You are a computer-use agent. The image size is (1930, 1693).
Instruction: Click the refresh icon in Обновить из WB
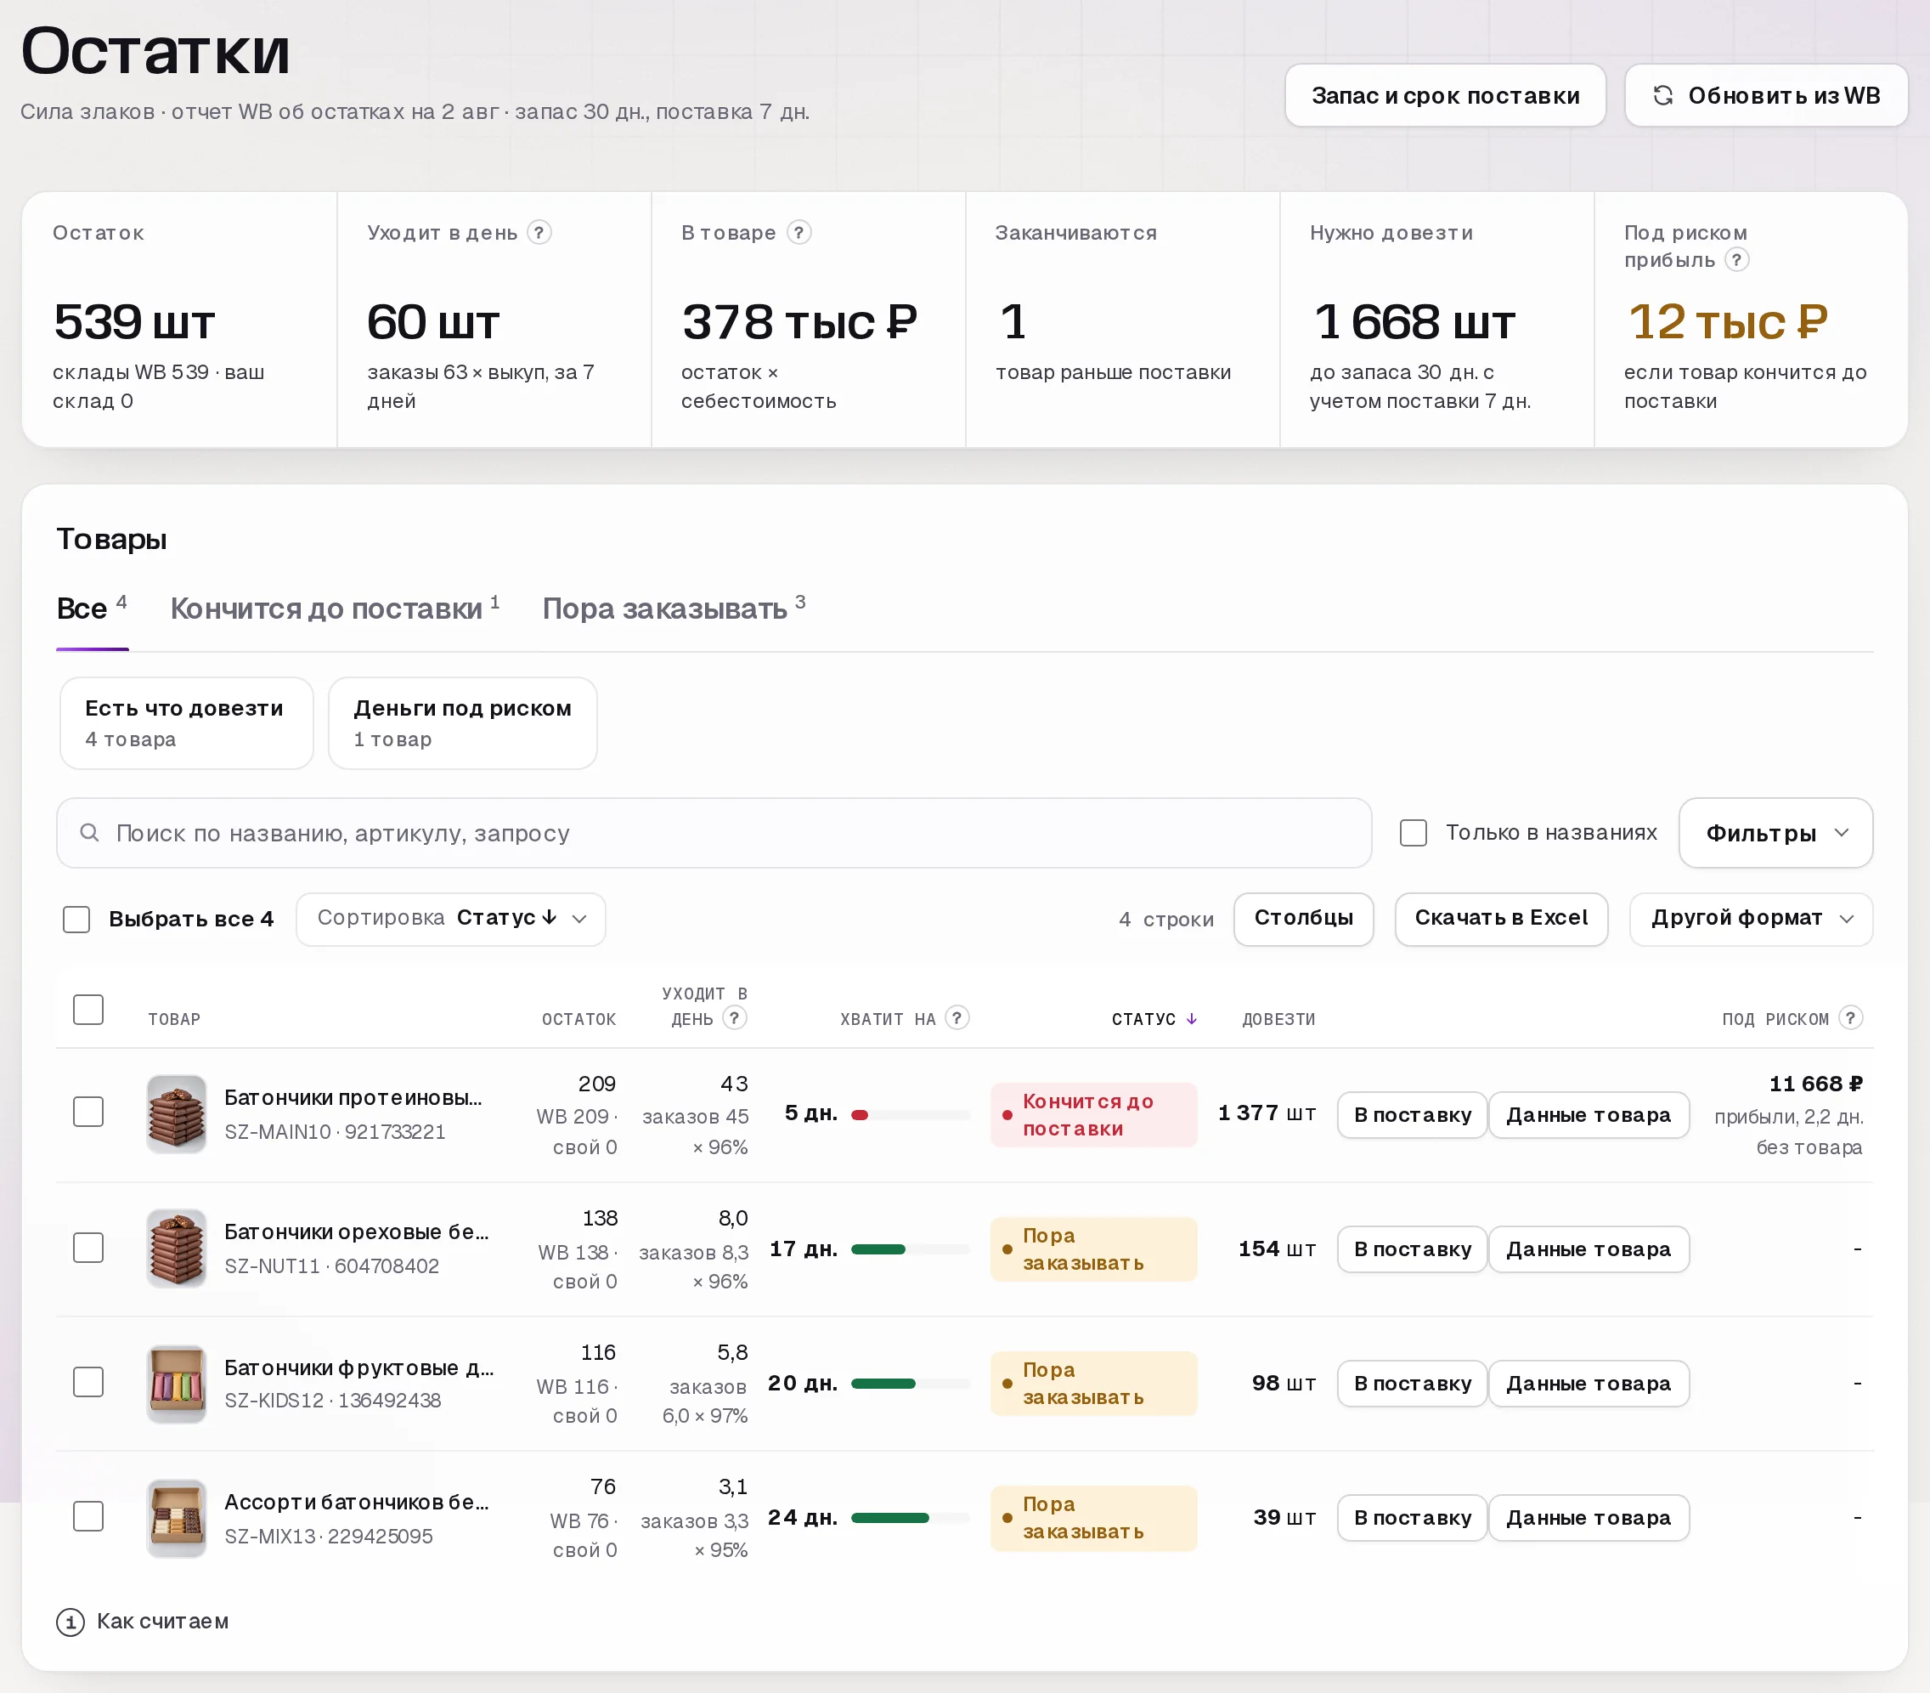(x=1662, y=95)
